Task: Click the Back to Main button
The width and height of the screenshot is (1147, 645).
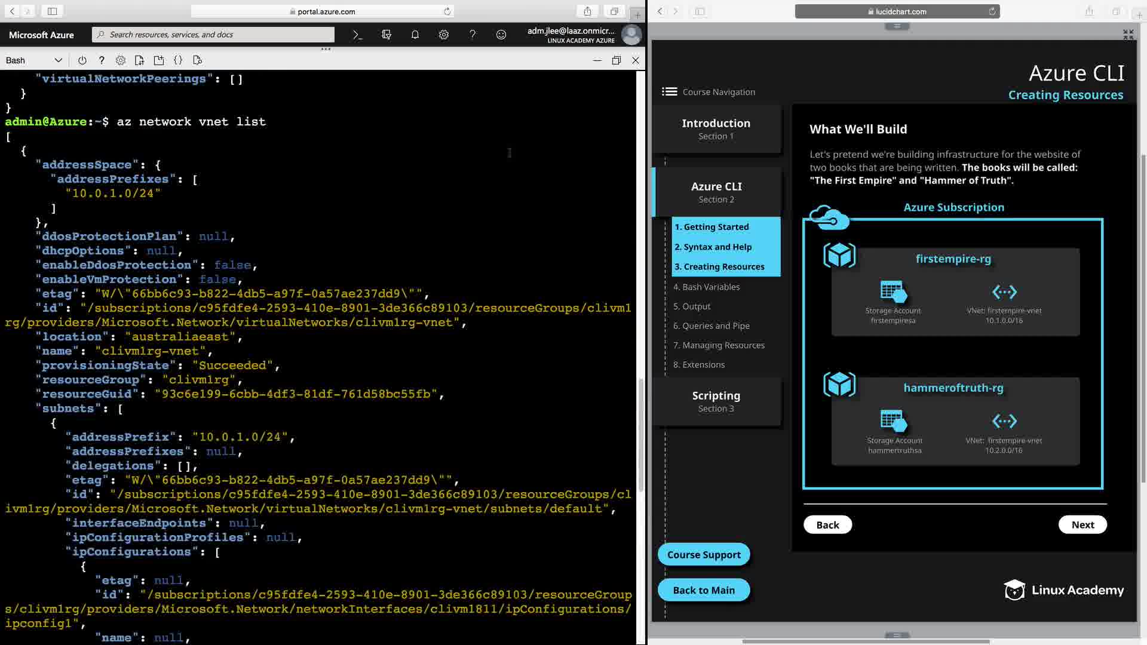Action: click(704, 590)
